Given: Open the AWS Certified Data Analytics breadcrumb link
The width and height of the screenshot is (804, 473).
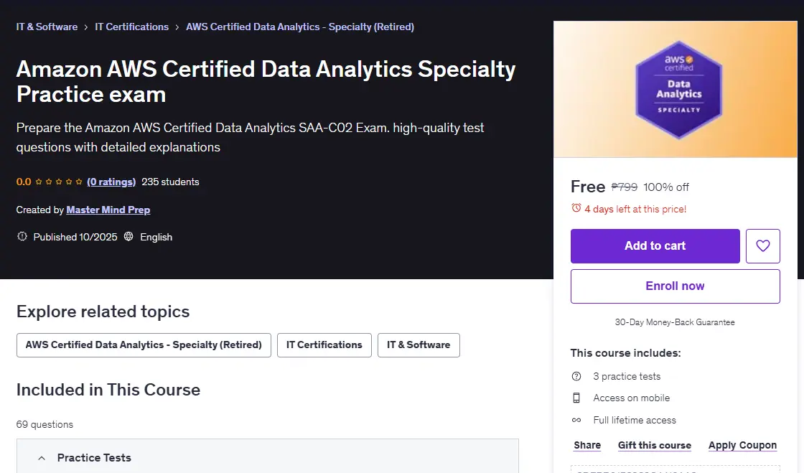Looking at the screenshot, I should (300, 27).
